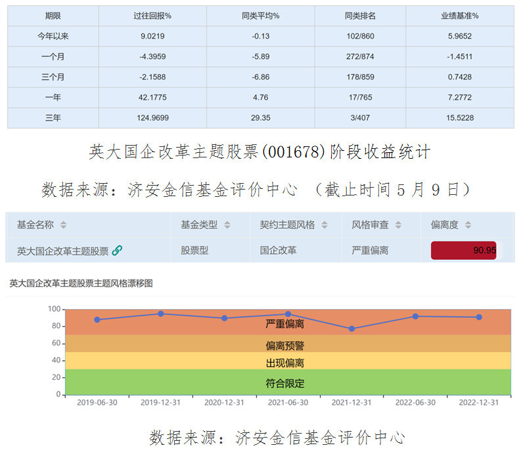
Task: Select the 2022-06-30 chart data point
Action: pos(415,316)
